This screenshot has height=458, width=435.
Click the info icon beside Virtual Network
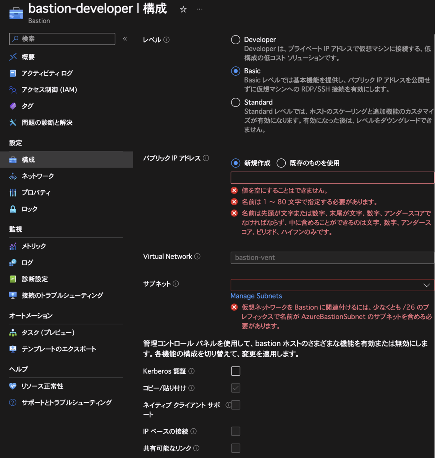click(197, 256)
